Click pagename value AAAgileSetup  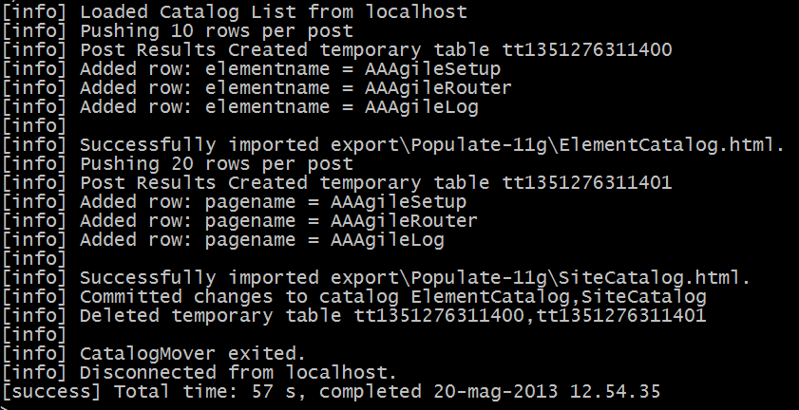click(x=398, y=202)
